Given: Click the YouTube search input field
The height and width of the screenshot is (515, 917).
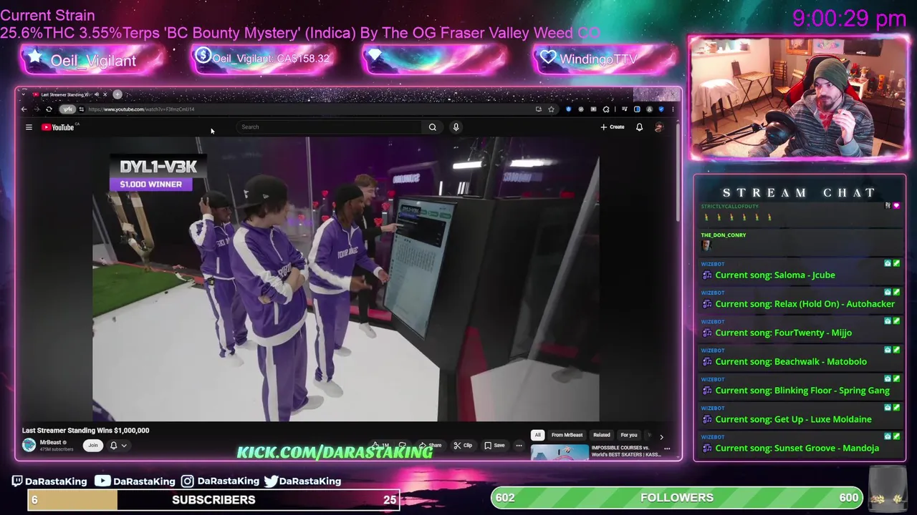Looking at the screenshot, I should [x=330, y=127].
